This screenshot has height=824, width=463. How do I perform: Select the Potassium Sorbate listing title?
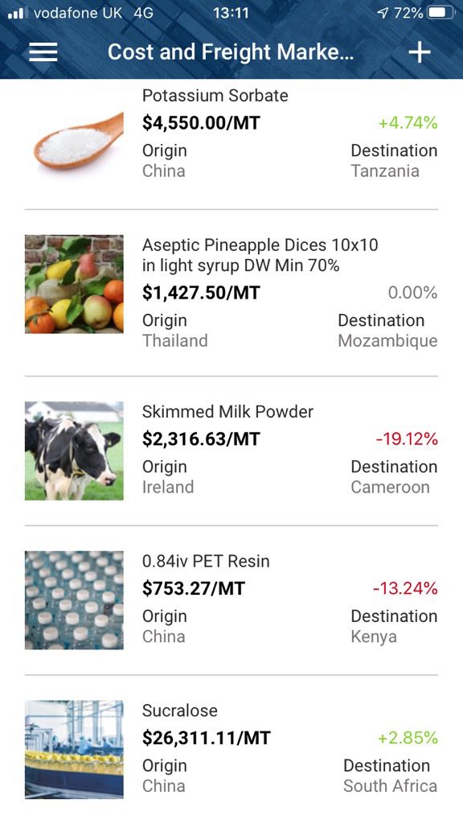click(x=215, y=96)
